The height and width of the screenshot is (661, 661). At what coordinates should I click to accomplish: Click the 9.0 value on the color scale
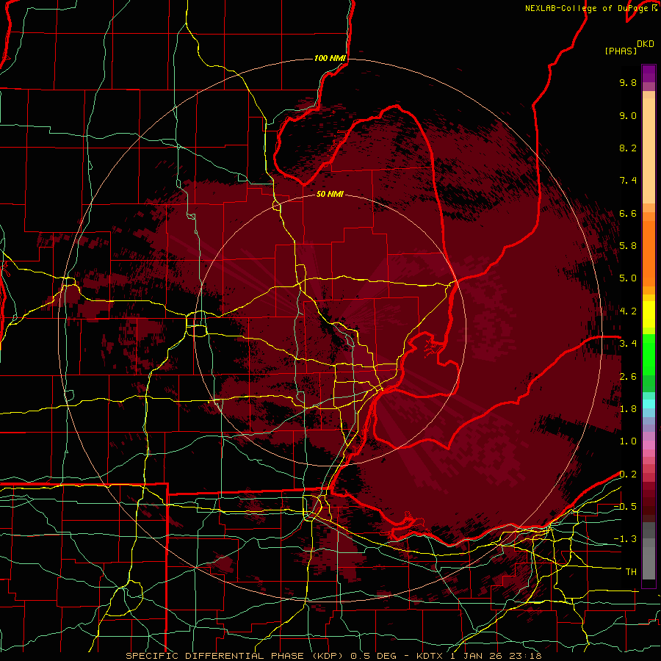628,115
